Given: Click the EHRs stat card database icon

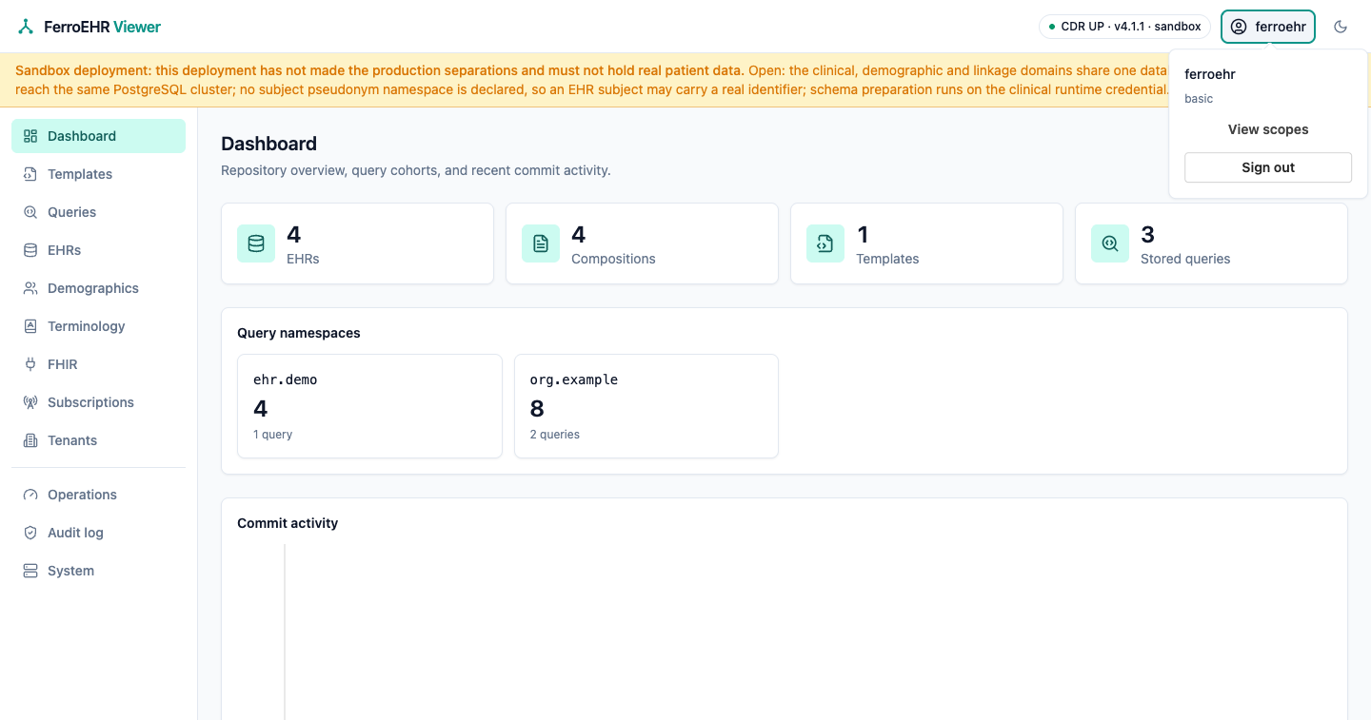Looking at the screenshot, I should 256,243.
